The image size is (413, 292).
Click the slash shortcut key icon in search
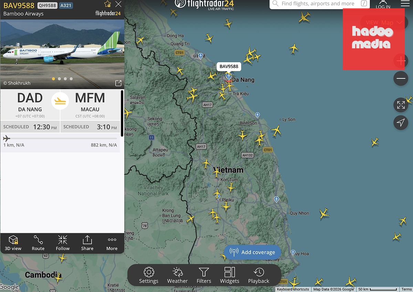364,3
